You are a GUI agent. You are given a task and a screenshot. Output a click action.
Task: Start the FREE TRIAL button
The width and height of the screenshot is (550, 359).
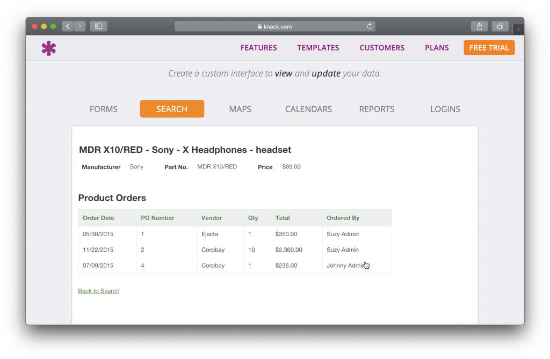[x=489, y=48]
